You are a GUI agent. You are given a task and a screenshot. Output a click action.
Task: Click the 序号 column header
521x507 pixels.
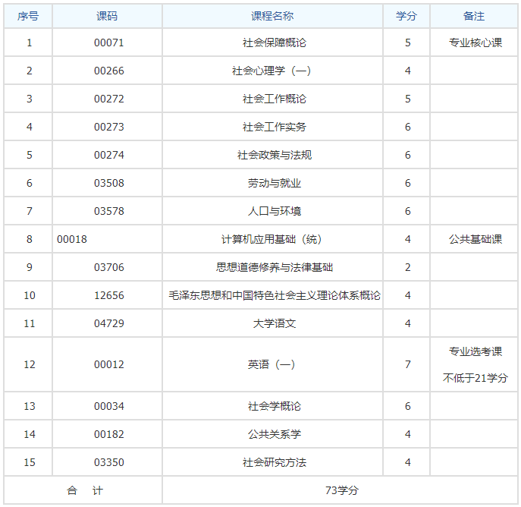29,16
